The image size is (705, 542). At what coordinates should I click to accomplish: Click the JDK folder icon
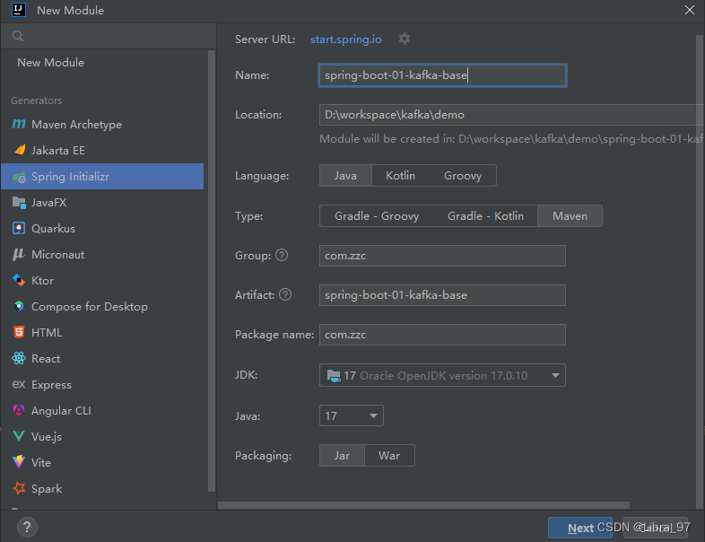pyautogui.click(x=334, y=376)
